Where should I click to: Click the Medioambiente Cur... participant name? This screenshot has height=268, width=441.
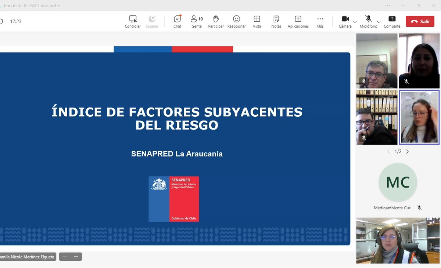tap(394, 208)
